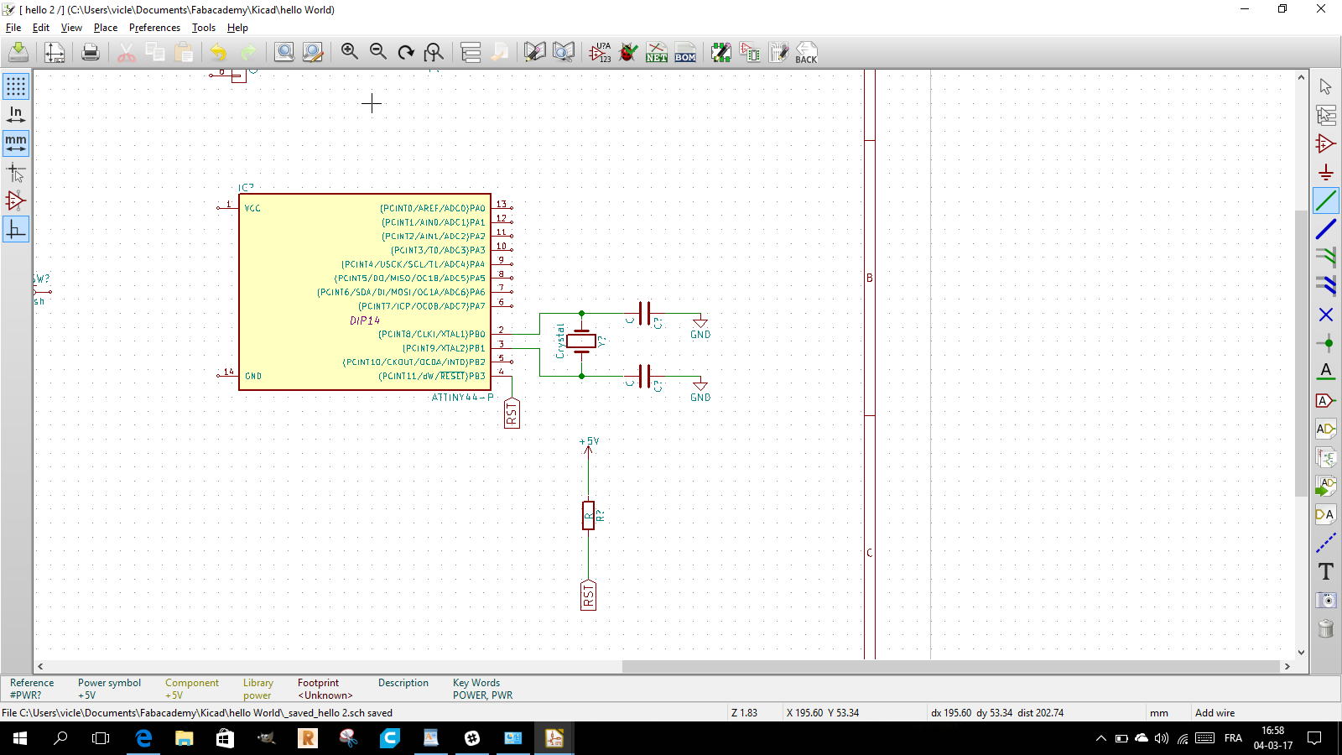The image size is (1342, 755).
Task: Open the Preferences menu
Action: tap(154, 28)
